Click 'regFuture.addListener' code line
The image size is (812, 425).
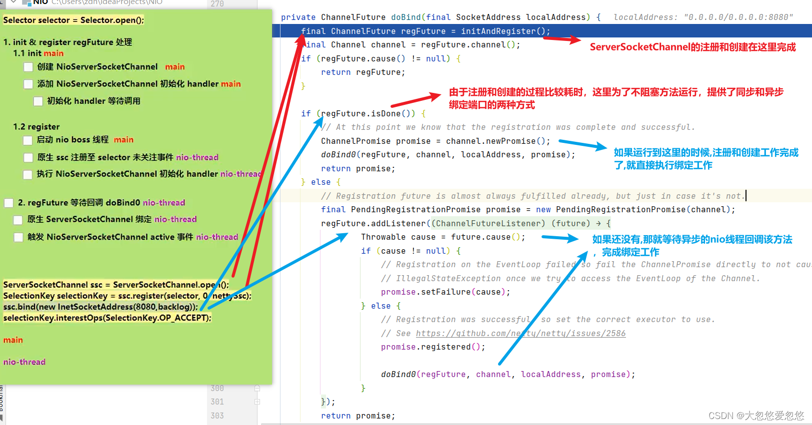466,223
